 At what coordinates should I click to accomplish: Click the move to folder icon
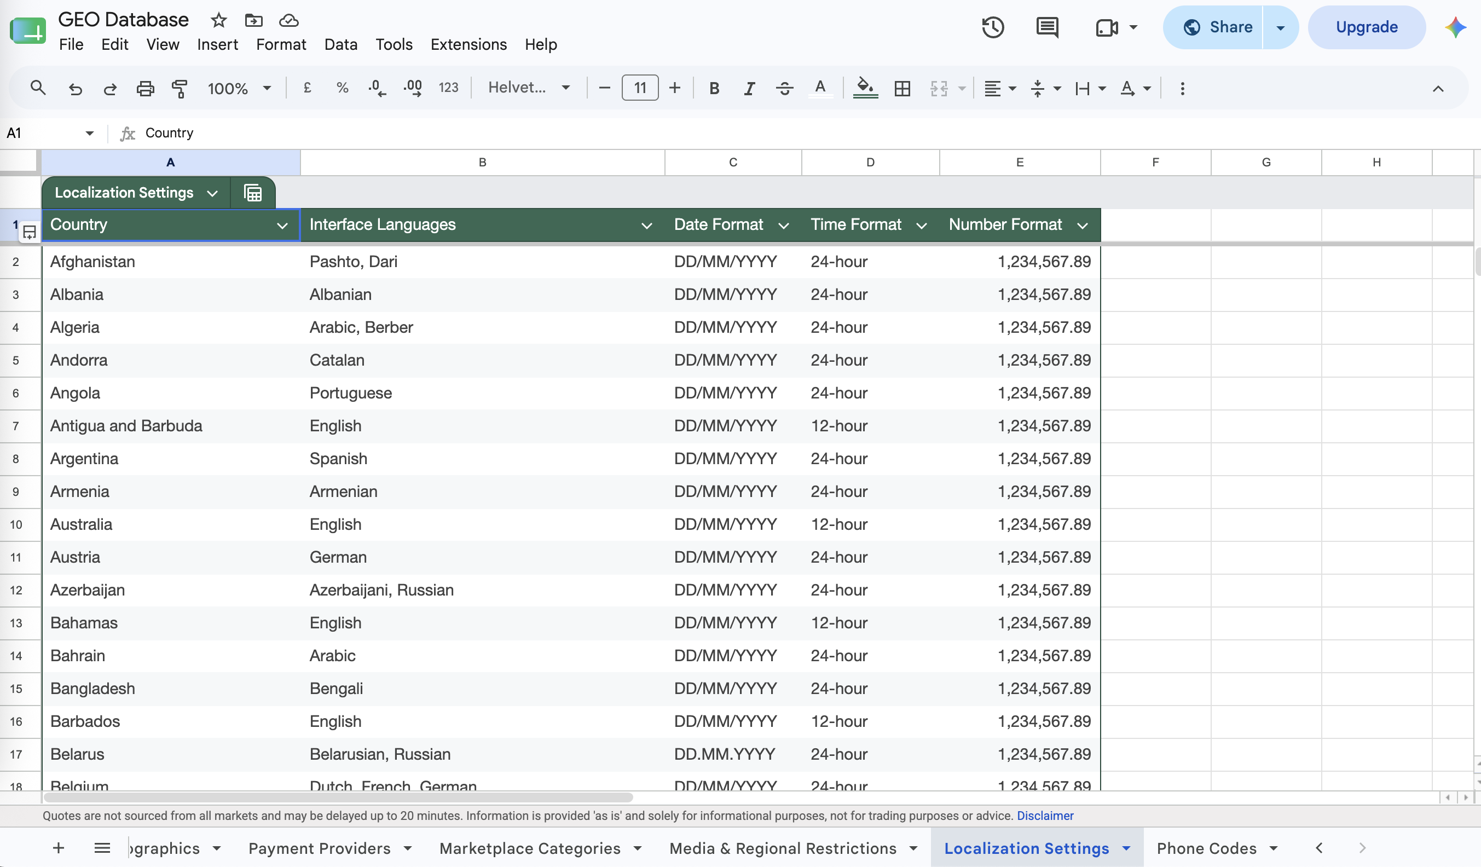pyautogui.click(x=253, y=21)
